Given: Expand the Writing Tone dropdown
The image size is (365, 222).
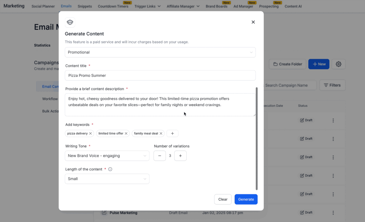Looking at the screenshot, I should pyautogui.click(x=107, y=156).
